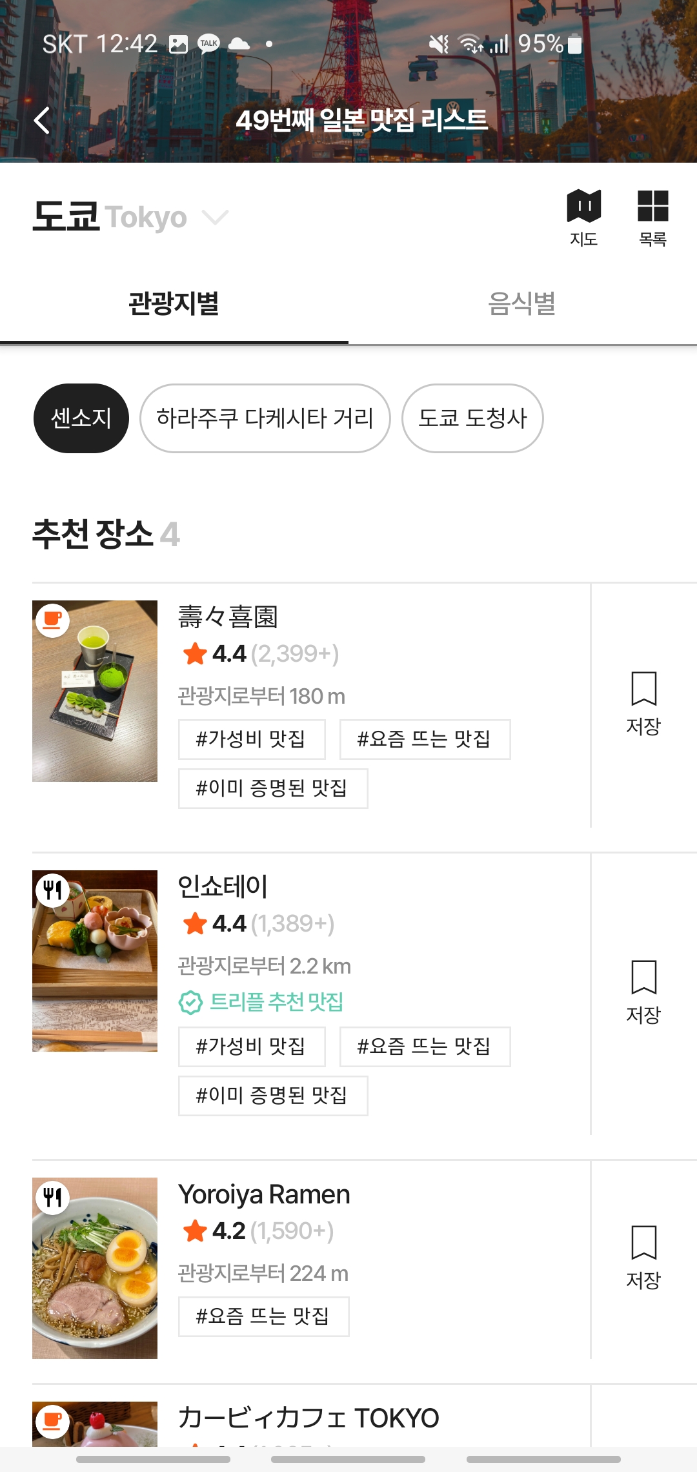Bookmark the 인쇼테이 restaurant
The width and height of the screenshot is (697, 1472).
pos(643,992)
